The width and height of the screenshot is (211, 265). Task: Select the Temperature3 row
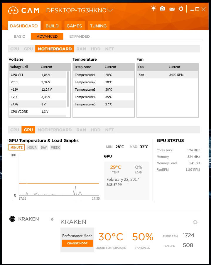click(x=104, y=90)
